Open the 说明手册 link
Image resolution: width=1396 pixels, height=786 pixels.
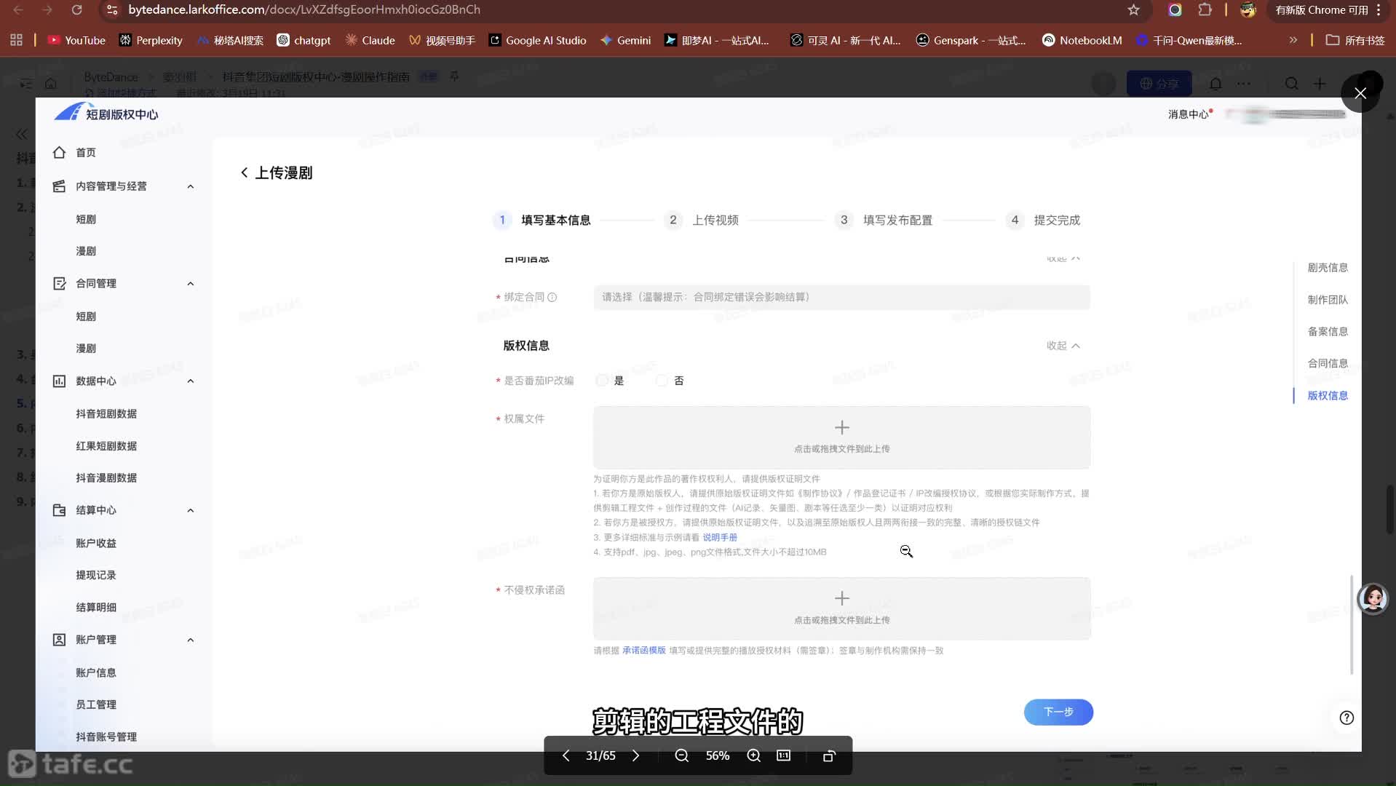[719, 537]
